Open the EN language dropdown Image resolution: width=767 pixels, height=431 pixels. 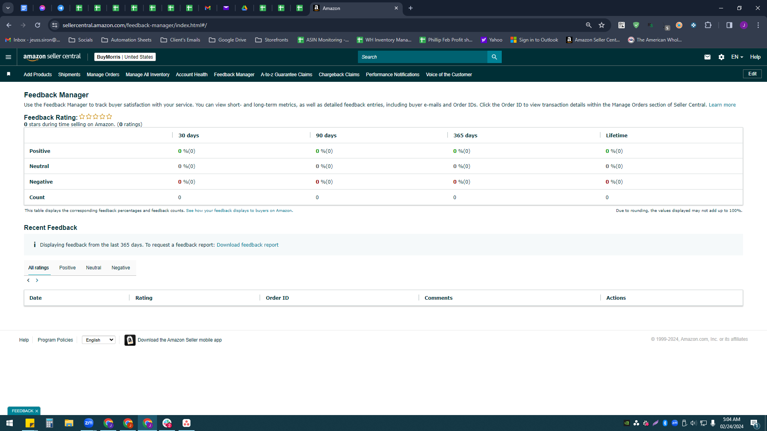click(737, 57)
